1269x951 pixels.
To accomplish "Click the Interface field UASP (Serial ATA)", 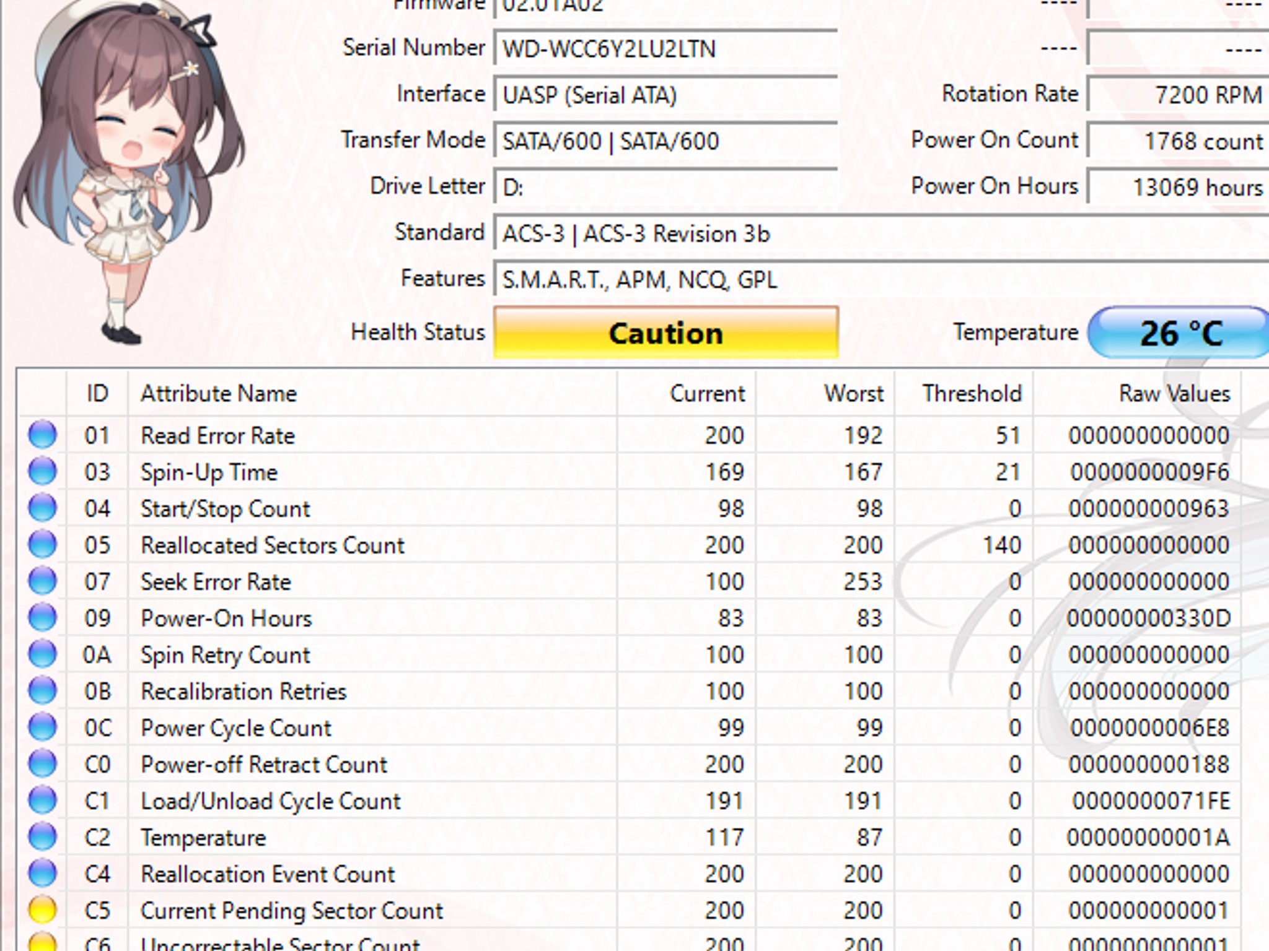I will (x=666, y=95).
